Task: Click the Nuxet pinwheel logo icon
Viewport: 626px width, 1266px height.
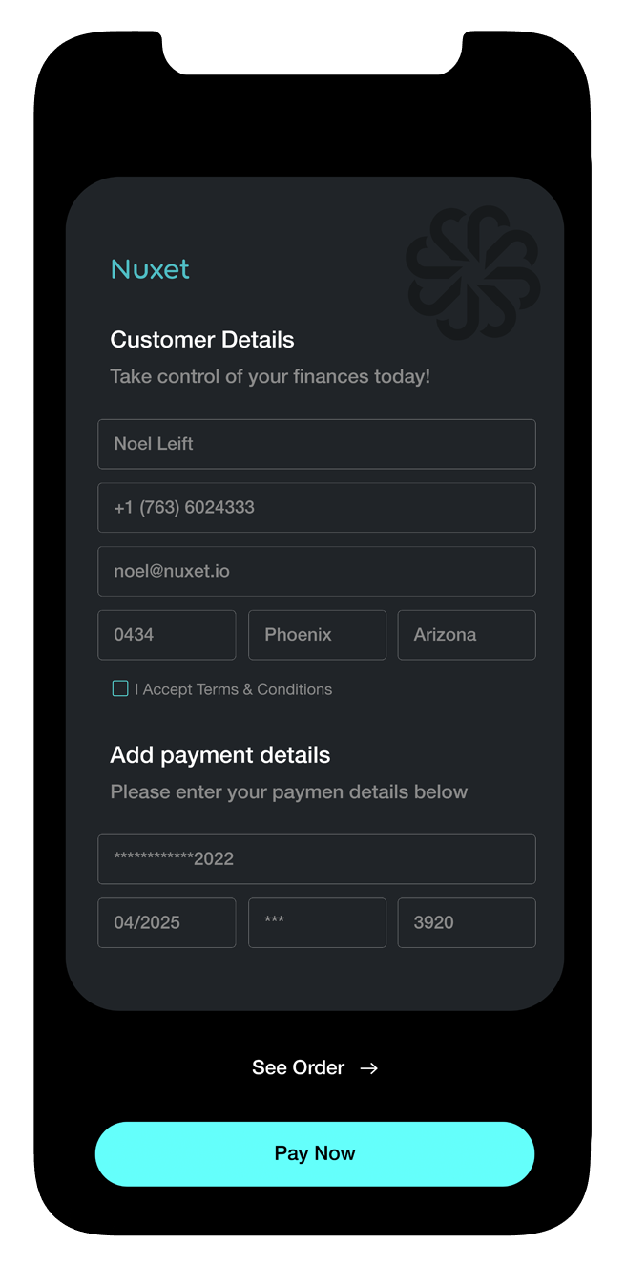Action: click(472, 272)
